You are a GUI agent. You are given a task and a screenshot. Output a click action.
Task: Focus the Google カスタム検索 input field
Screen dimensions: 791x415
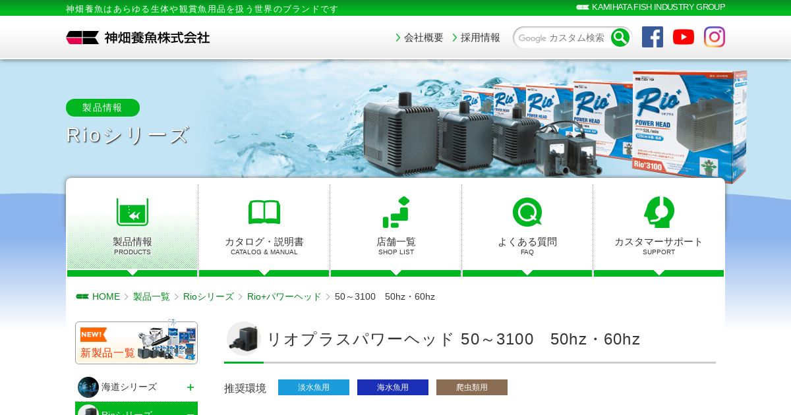(562, 38)
